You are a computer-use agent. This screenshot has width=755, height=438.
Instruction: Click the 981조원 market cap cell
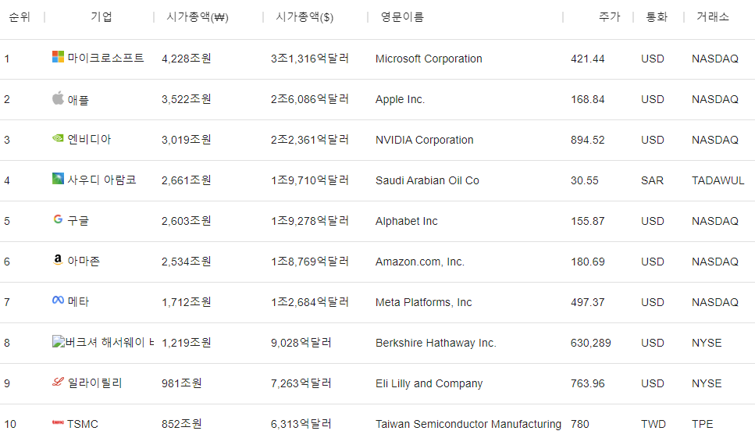[x=181, y=383]
